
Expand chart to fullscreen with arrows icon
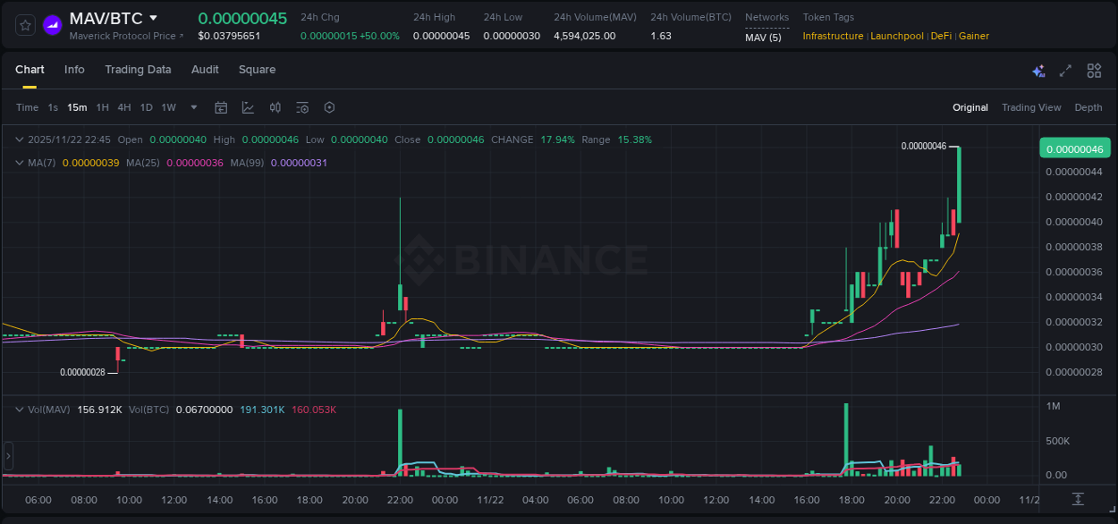(x=1065, y=71)
